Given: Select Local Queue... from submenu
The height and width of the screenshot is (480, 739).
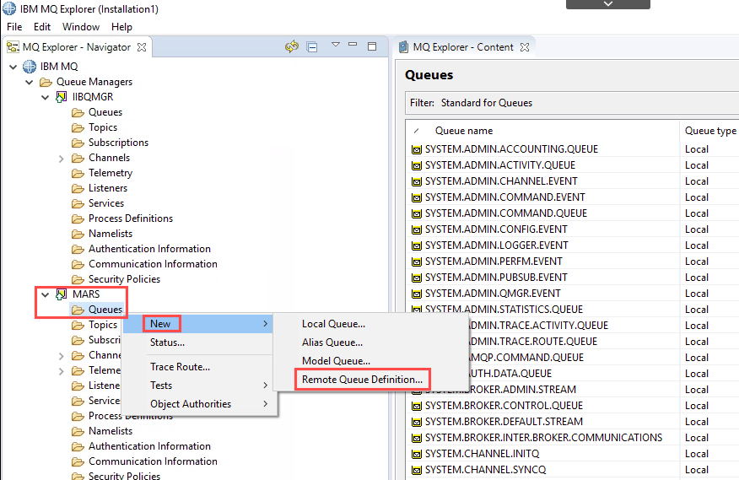Looking at the screenshot, I should point(334,324).
